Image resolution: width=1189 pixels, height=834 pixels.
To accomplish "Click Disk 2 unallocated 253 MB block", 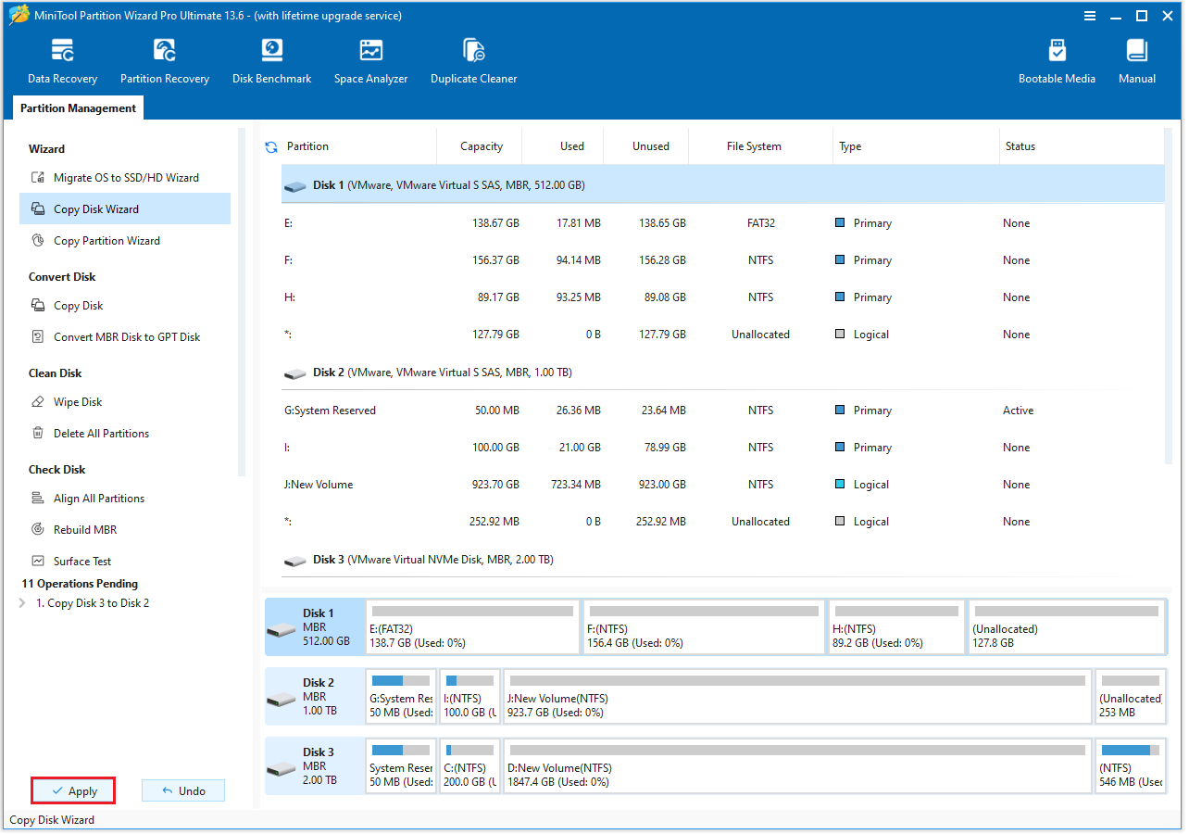I will 1130,697.
